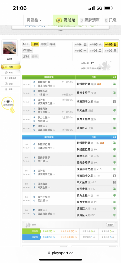
Task: Choose date 08/05 六
Action: (96, 44)
